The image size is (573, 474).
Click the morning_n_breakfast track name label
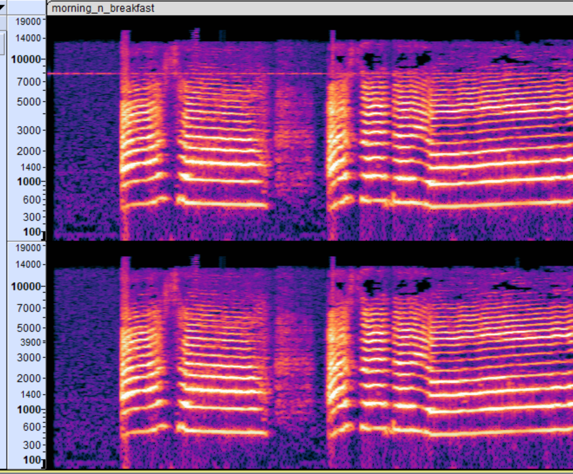(x=103, y=9)
